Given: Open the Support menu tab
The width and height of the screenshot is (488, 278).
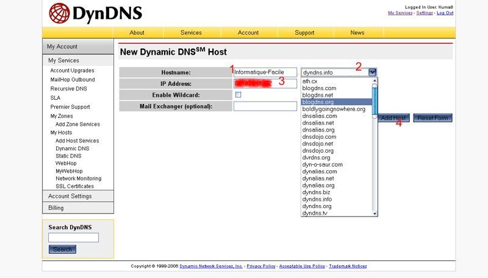Looking at the screenshot, I should point(304,33).
